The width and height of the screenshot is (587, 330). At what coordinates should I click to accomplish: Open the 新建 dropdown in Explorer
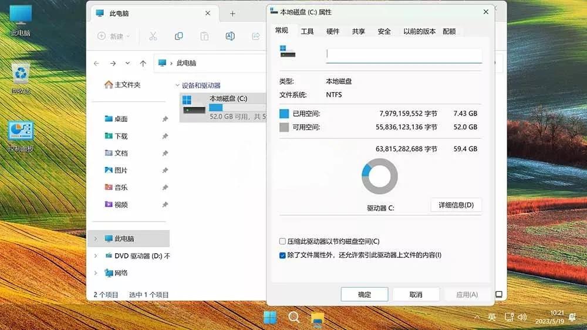tap(114, 36)
